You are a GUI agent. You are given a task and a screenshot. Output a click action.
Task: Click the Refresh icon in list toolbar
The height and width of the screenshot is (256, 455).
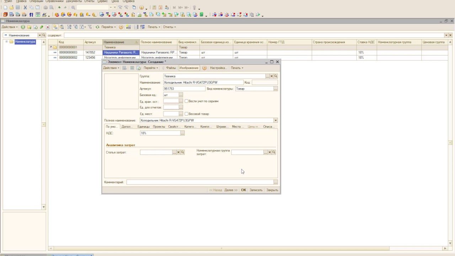[x=97, y=27]
